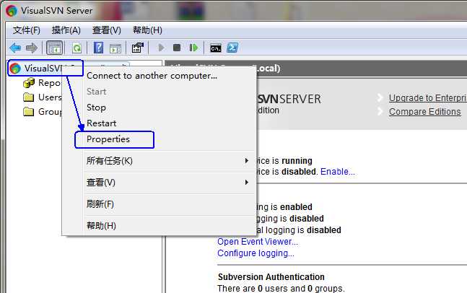Toggle the show/hide action pane icon
Viewport: 467px width, 293px height.
click(115, 48)
